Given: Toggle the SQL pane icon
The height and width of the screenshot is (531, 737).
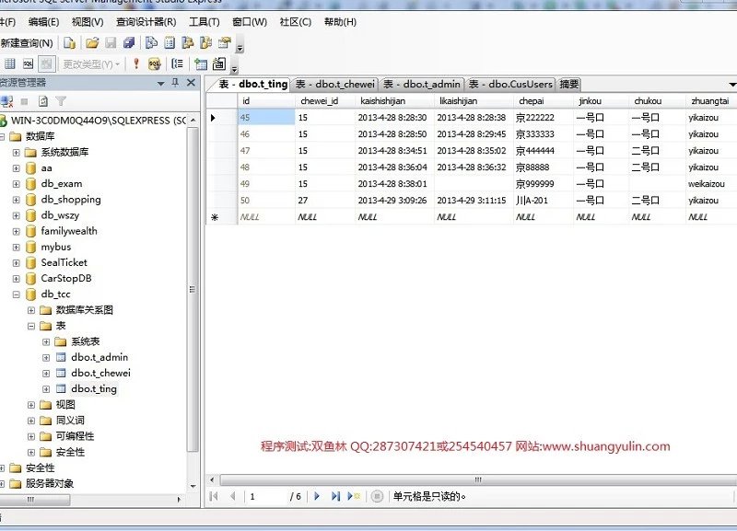Looking at the screenshot, I should click(29, 63).
